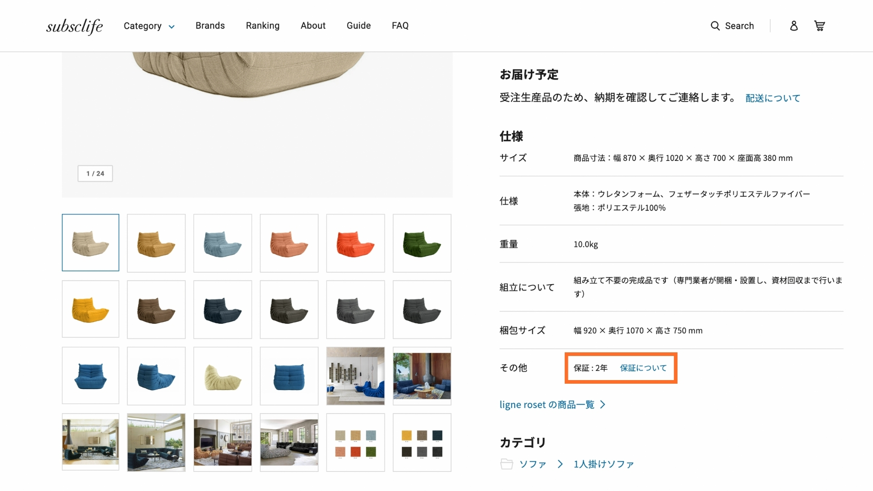Click the dark green chair thumbnail
The height and width of the screenshot is (491, 873).
point(421,243)
